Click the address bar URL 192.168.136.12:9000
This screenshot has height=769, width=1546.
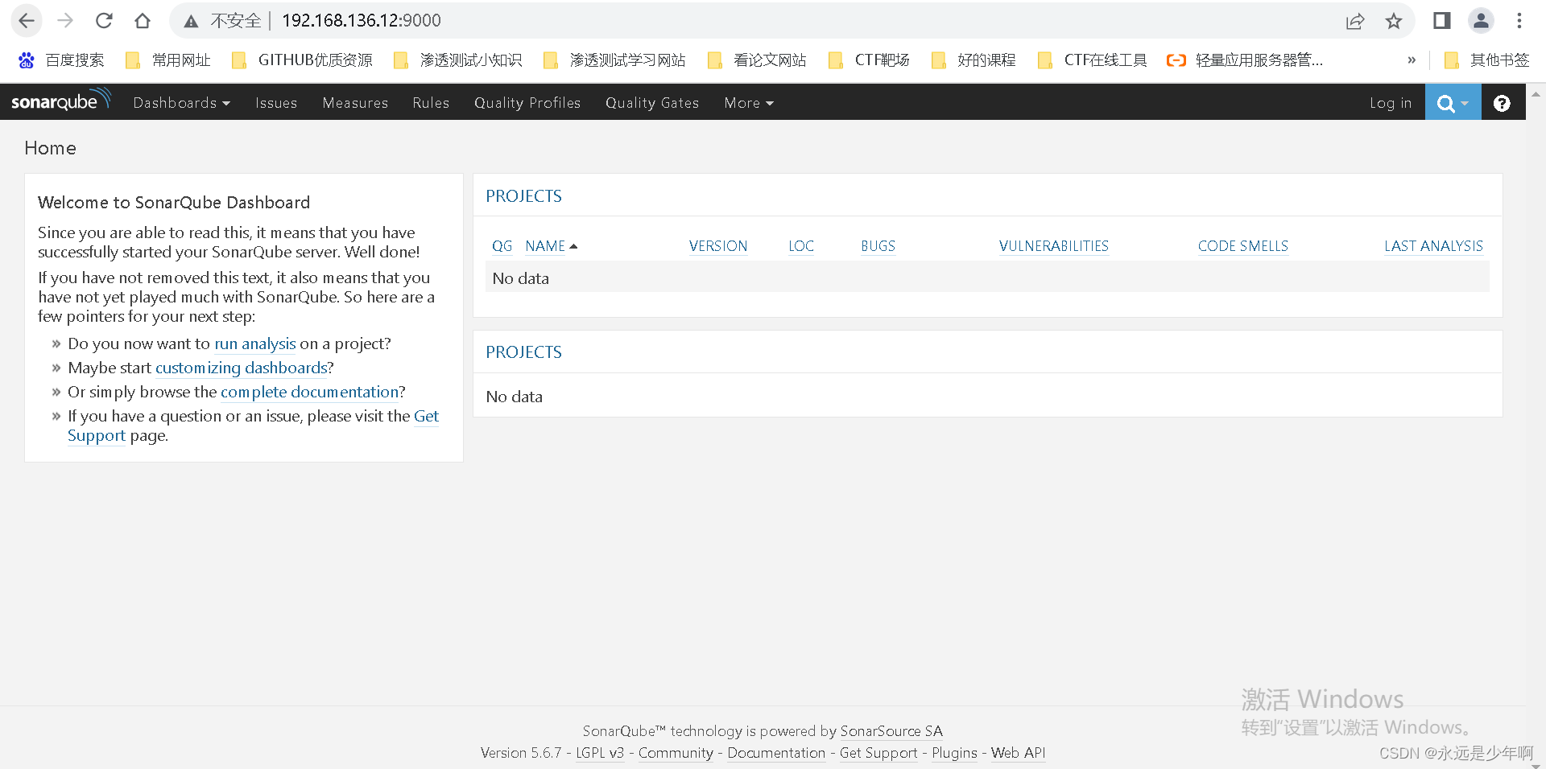pyautogui.click(x=362, y=21)
